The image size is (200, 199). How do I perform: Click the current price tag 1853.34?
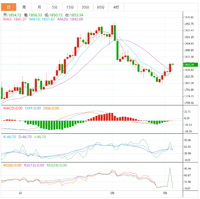click(189, 64)
